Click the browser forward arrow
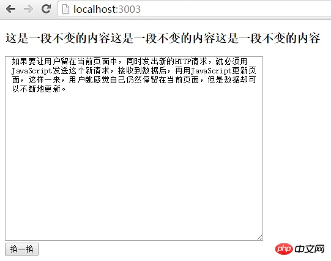Viewport: 331px width, 261px height. coord(28,9)
